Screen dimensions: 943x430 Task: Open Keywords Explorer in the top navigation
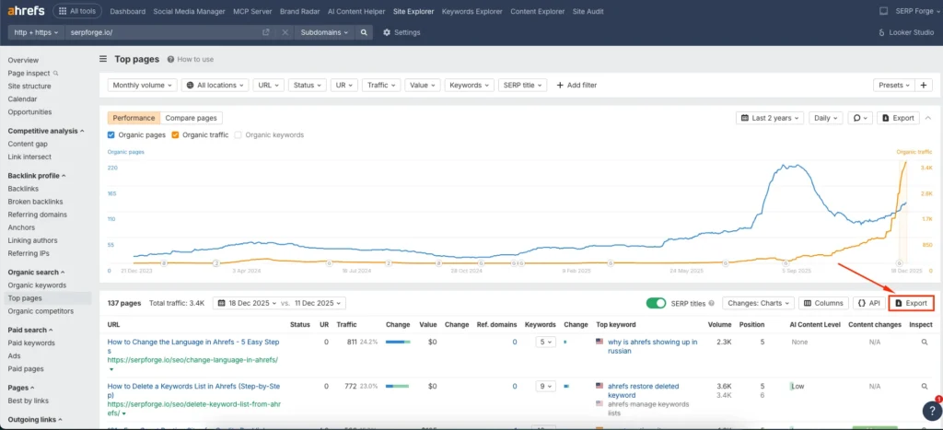[470, 11]
